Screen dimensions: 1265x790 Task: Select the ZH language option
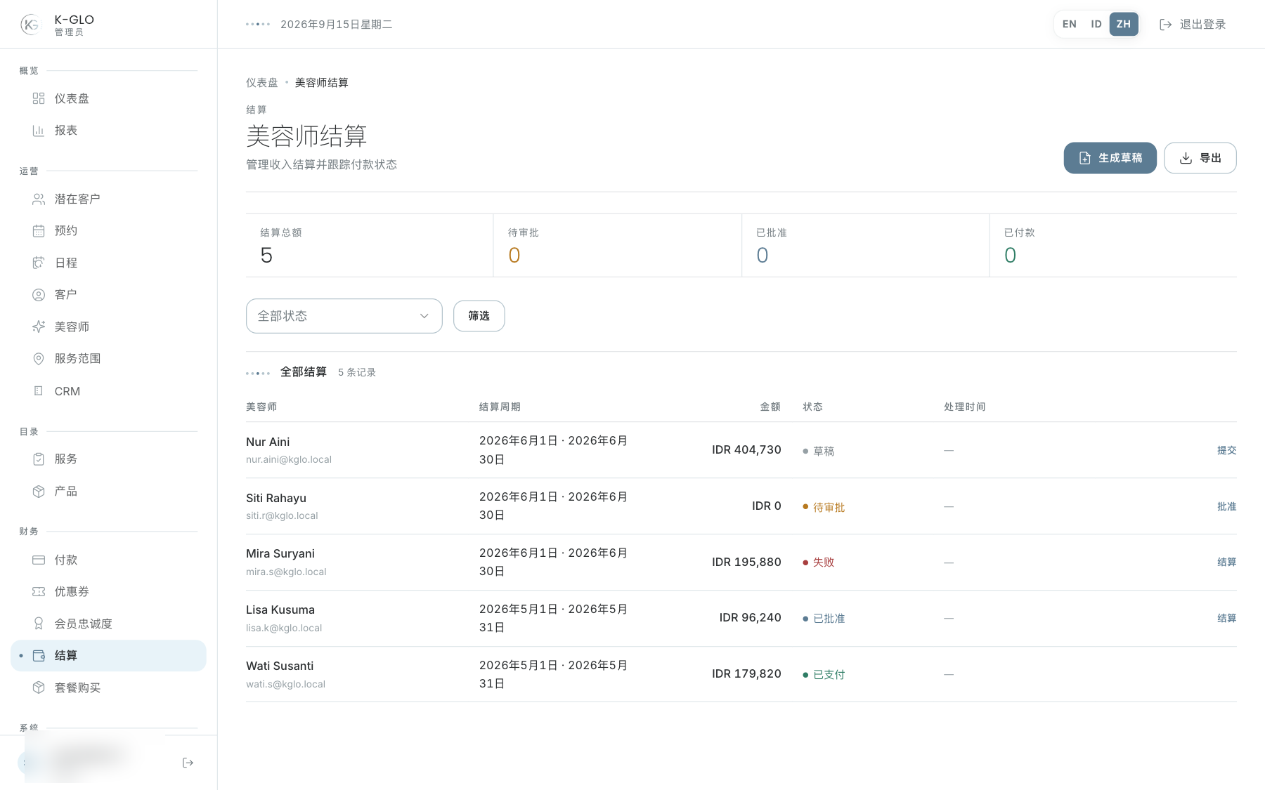click(1124, 24)
